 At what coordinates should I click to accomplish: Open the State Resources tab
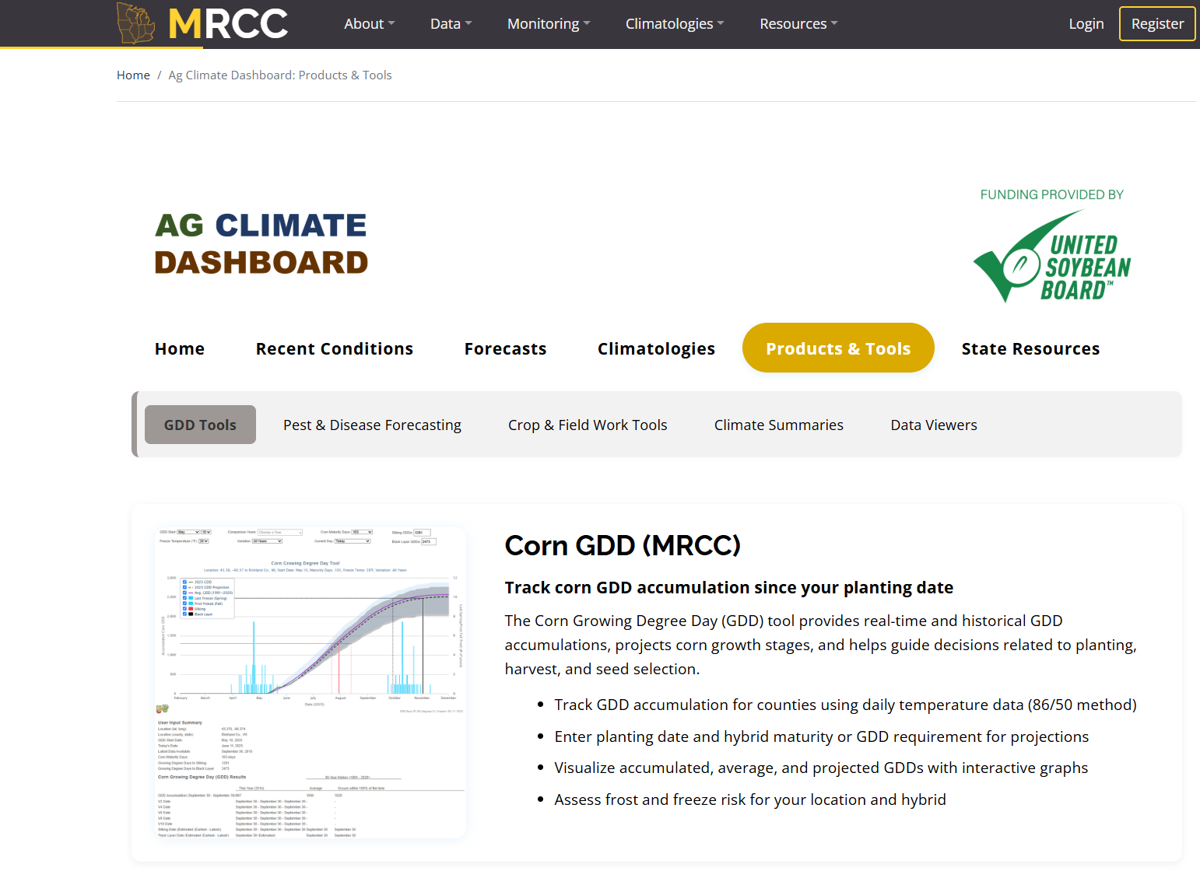(1030, 348)
